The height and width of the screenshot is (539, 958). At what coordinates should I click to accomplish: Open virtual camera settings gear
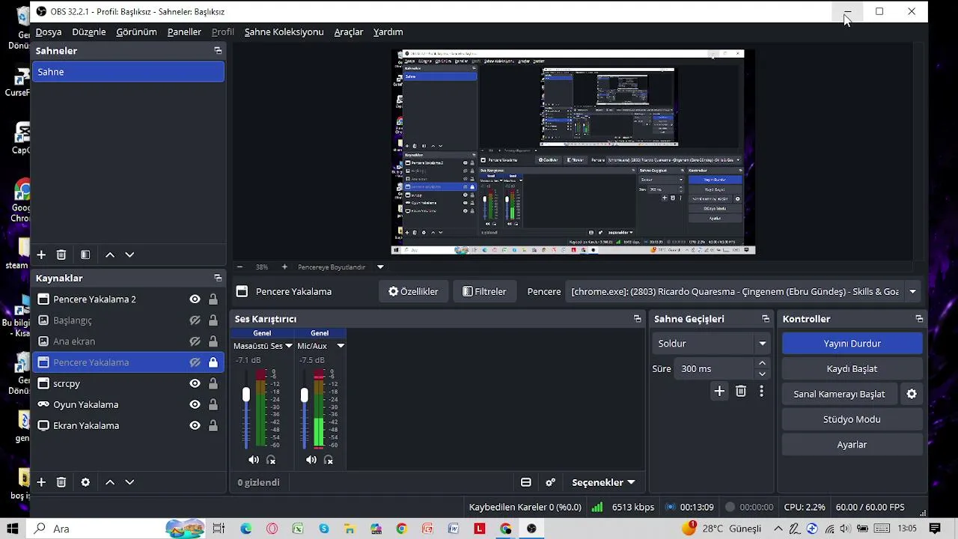(912, 394)
